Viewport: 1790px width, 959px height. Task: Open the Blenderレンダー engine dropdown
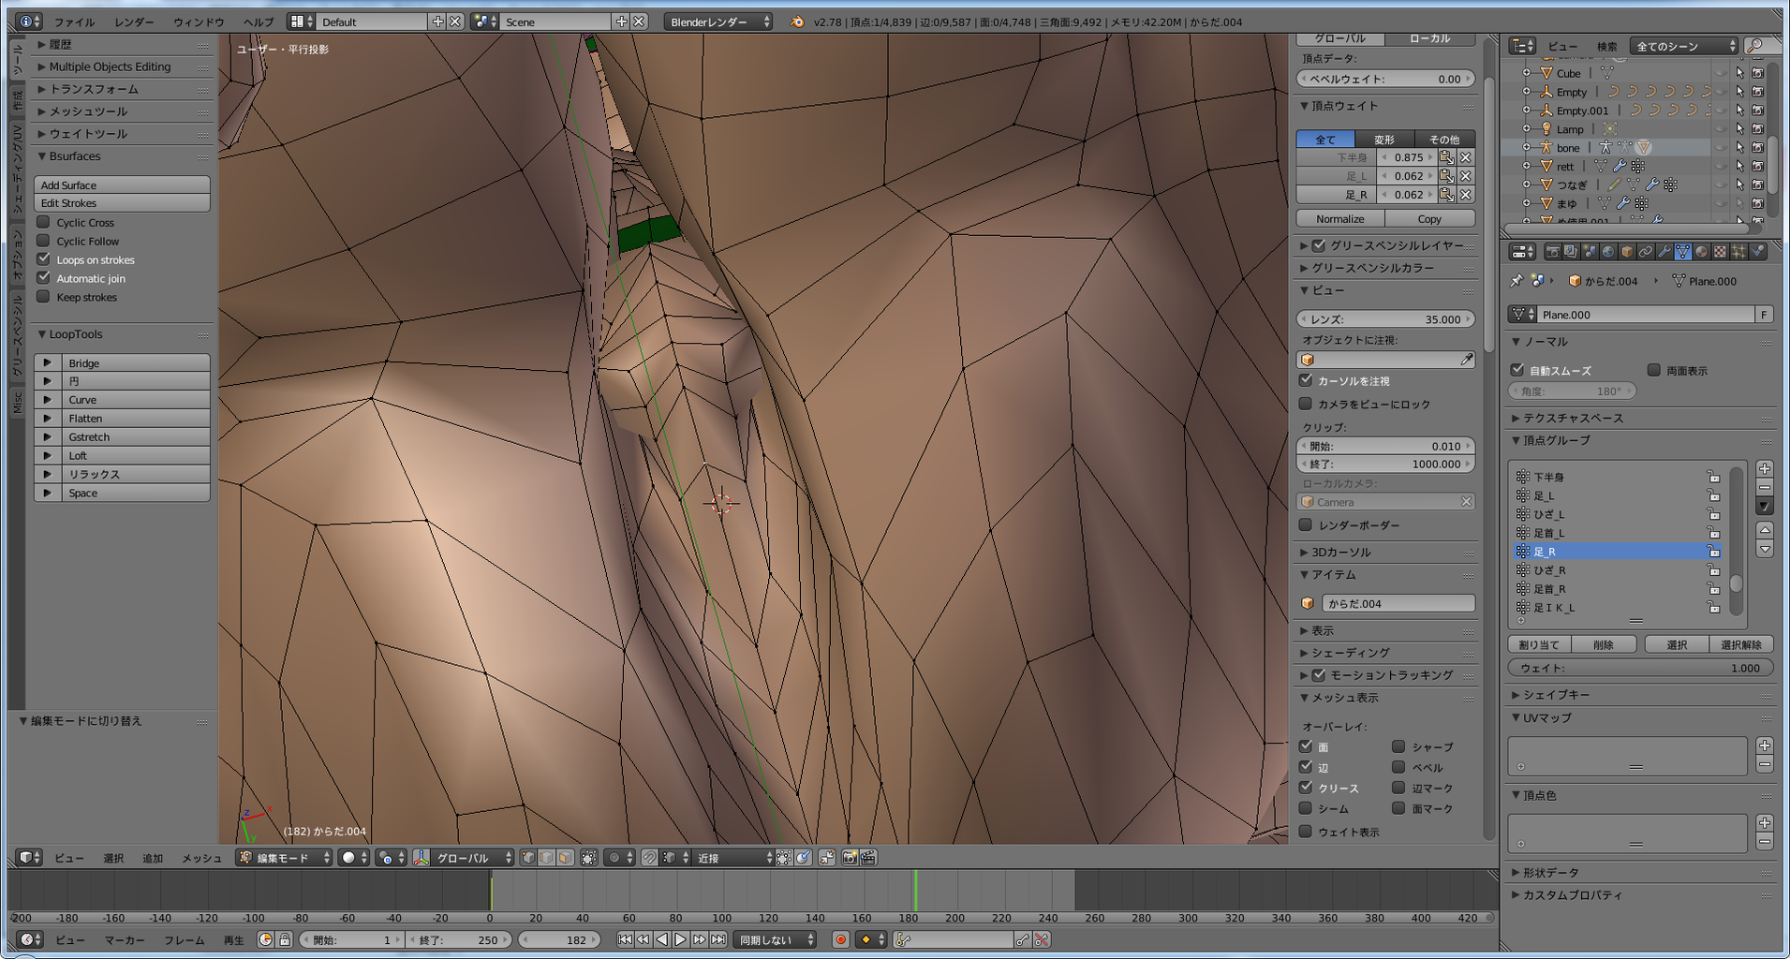717,22
